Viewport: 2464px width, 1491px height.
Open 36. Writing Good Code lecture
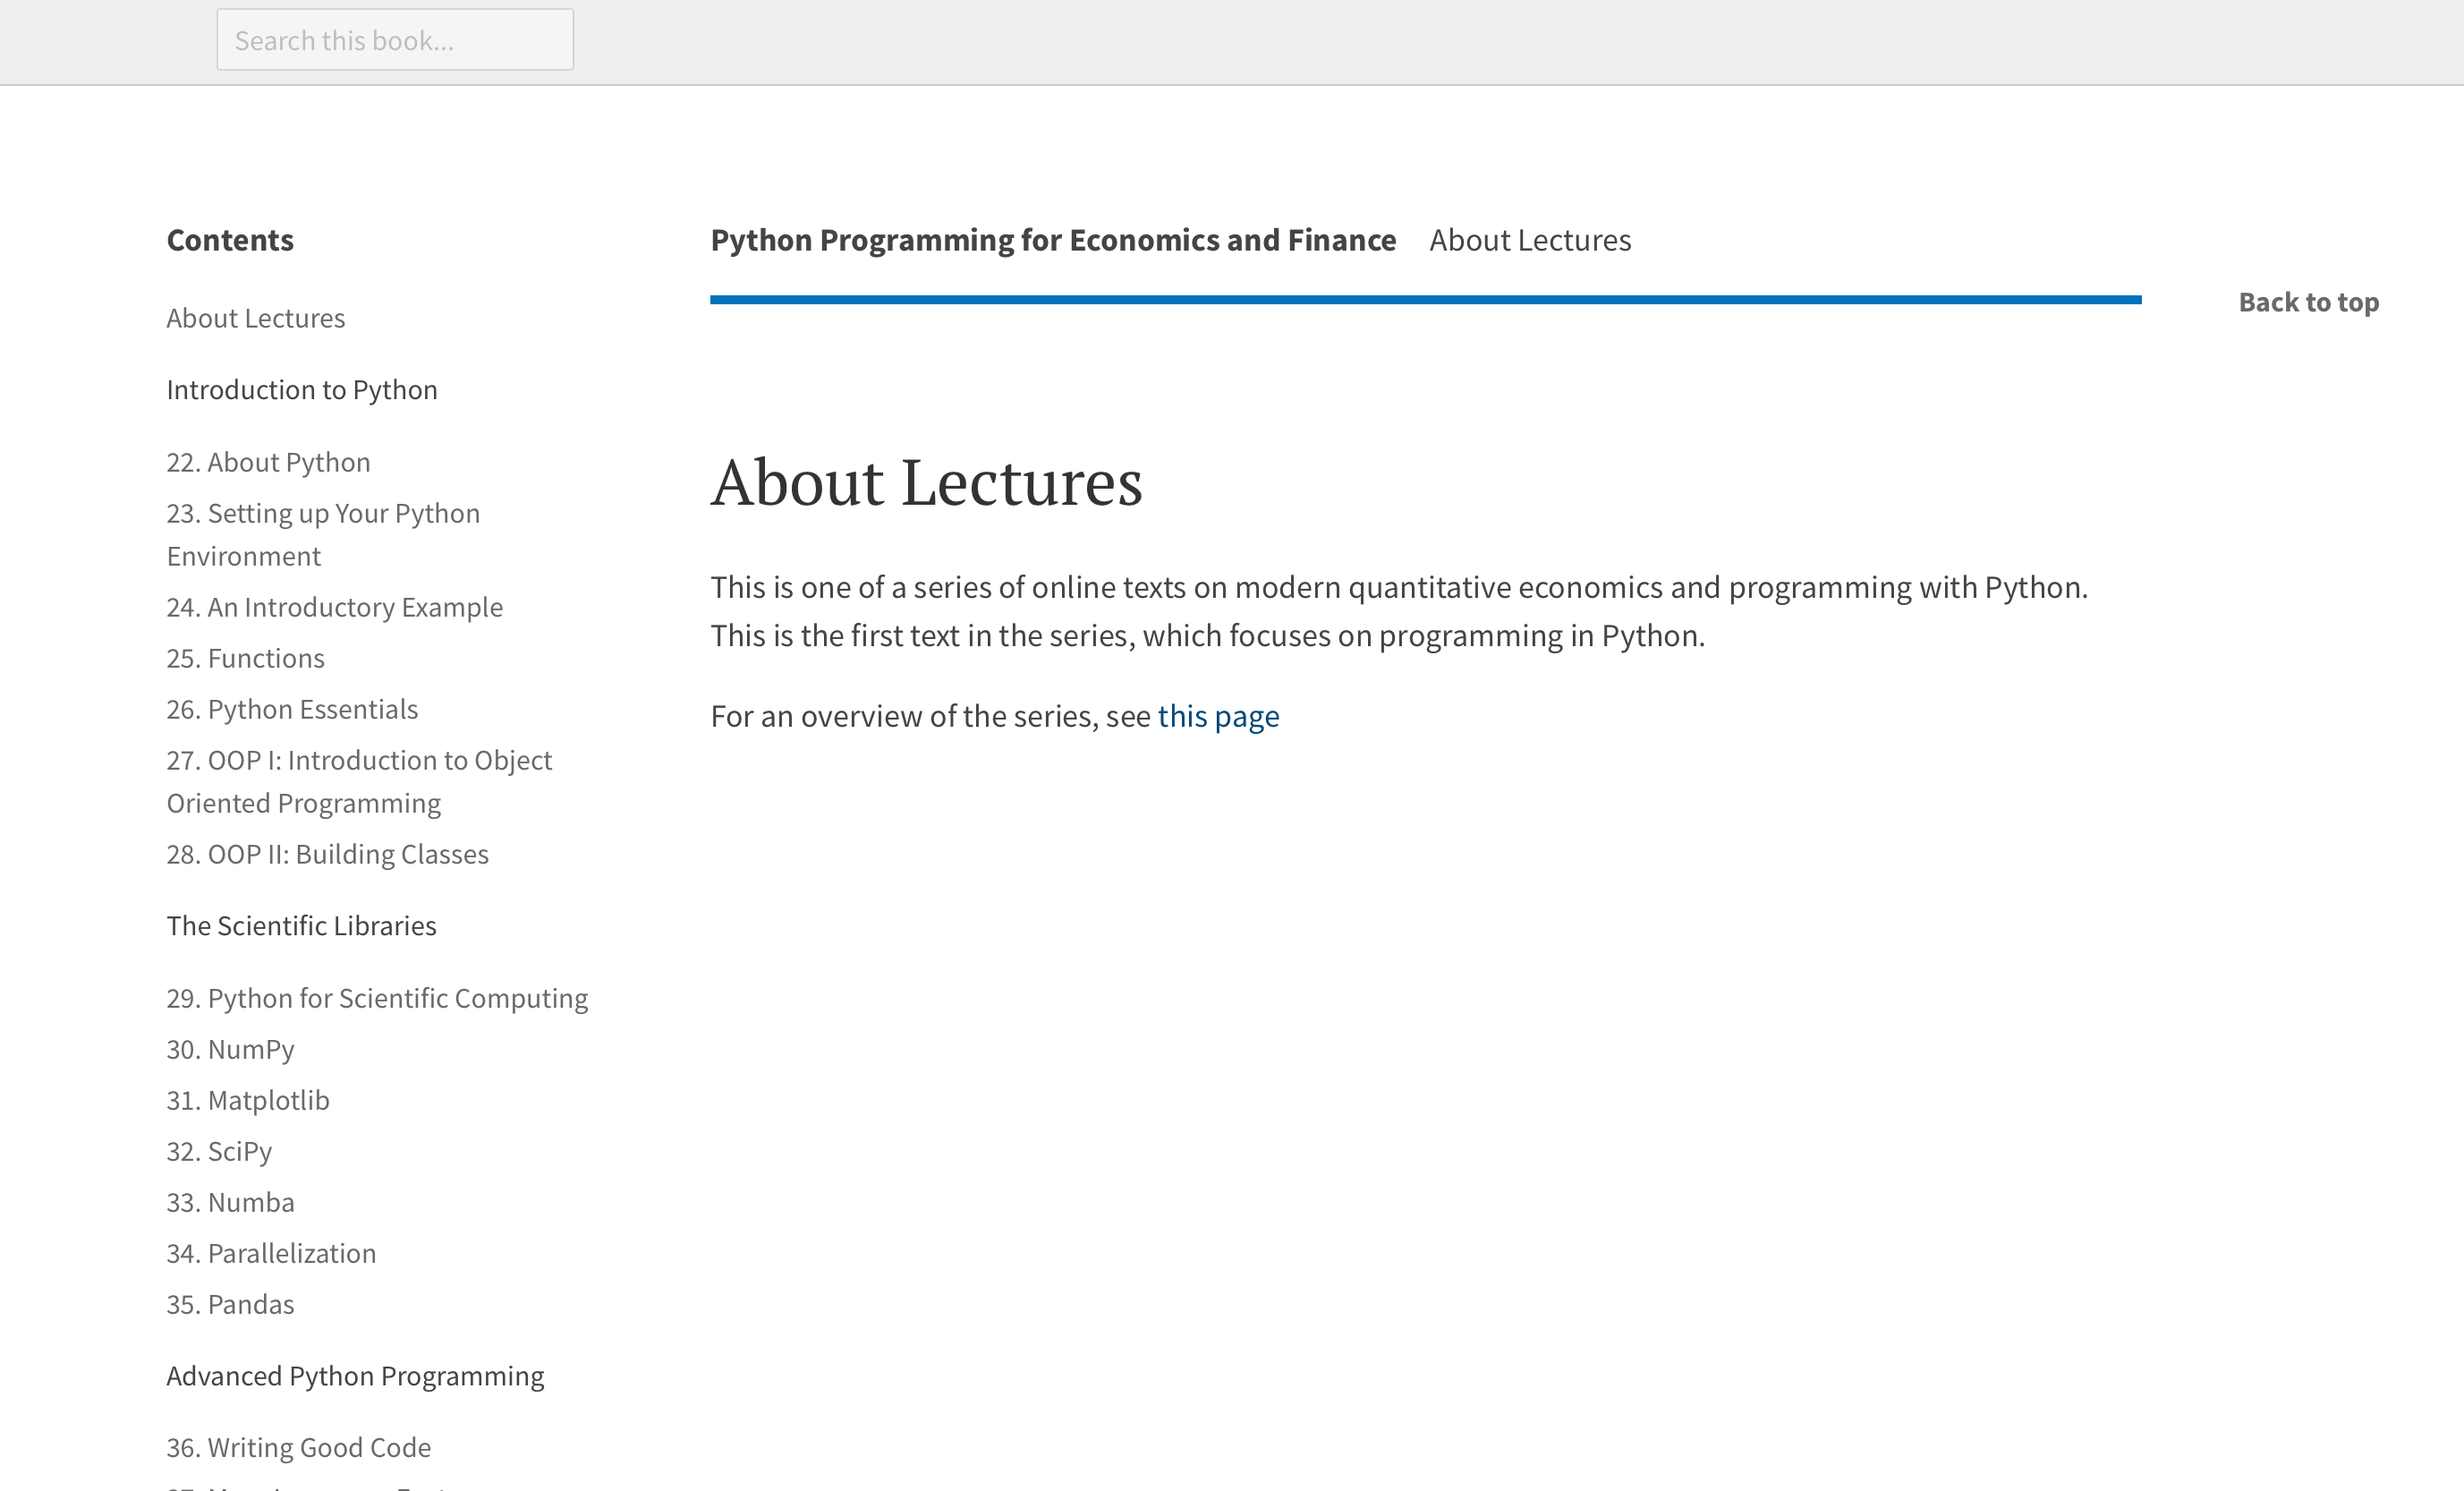[x=298, y=1447]
